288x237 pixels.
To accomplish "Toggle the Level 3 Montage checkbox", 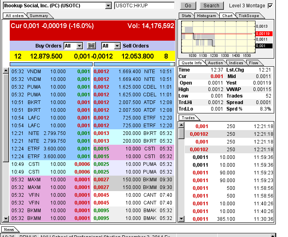I will 270,6.
